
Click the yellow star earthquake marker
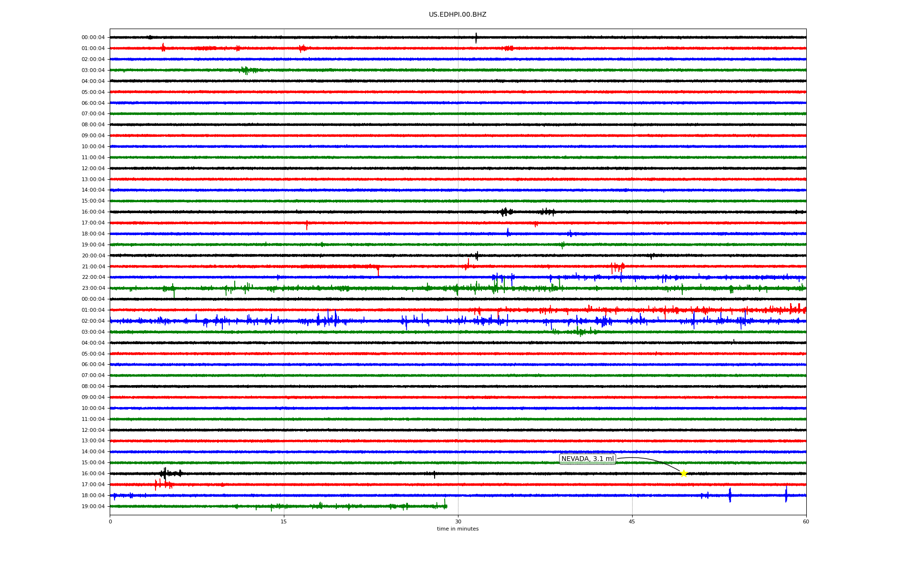tap(683, 473)
